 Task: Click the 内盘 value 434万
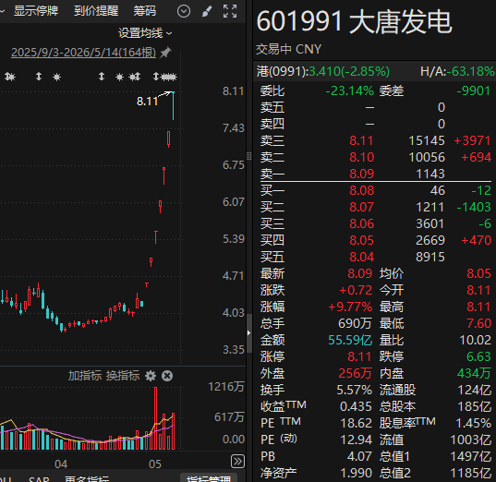(x=474, y=374)
